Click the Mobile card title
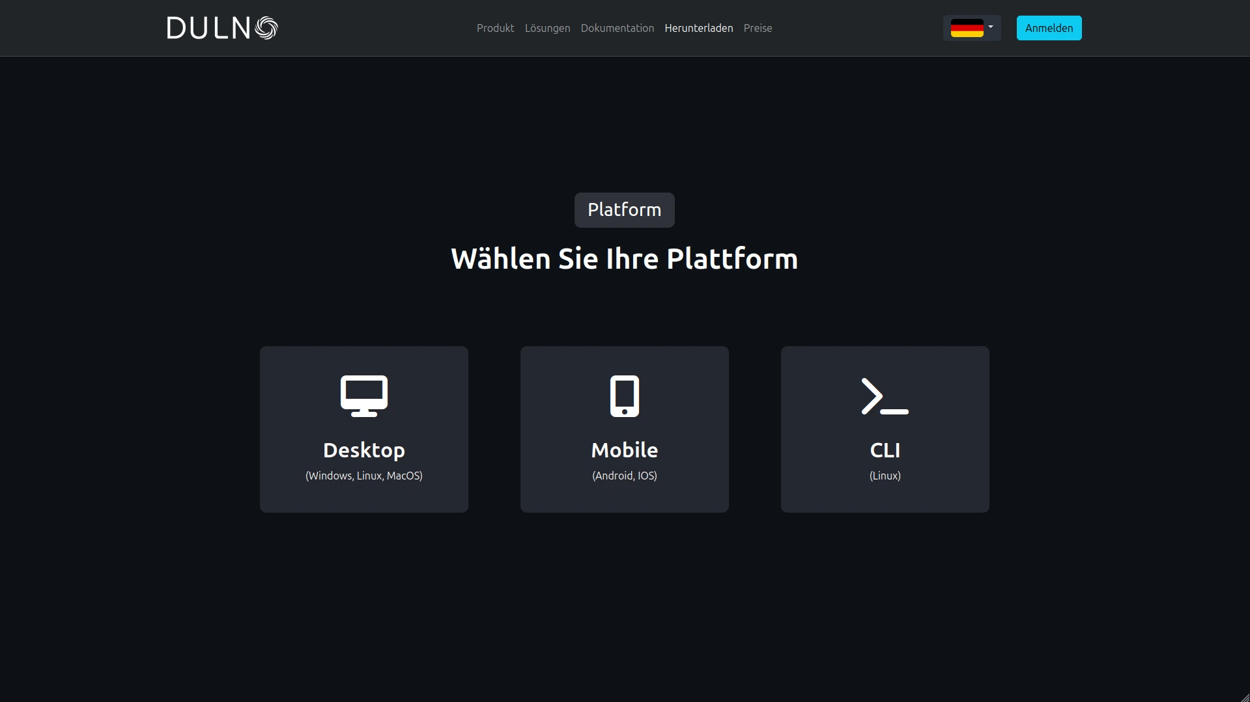This screenshot has height=702, width=1250. (x=624, y=450)
